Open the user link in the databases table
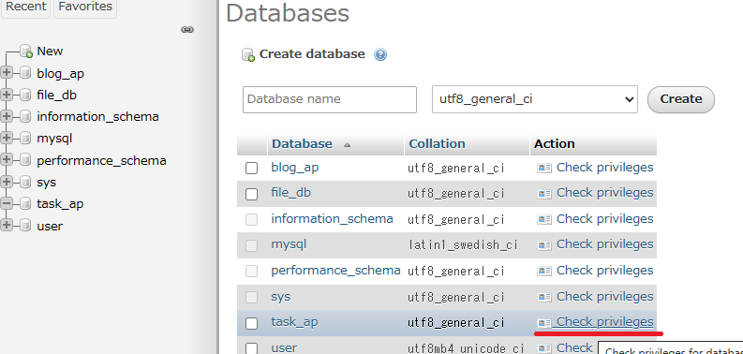 (x=284, y=348)
